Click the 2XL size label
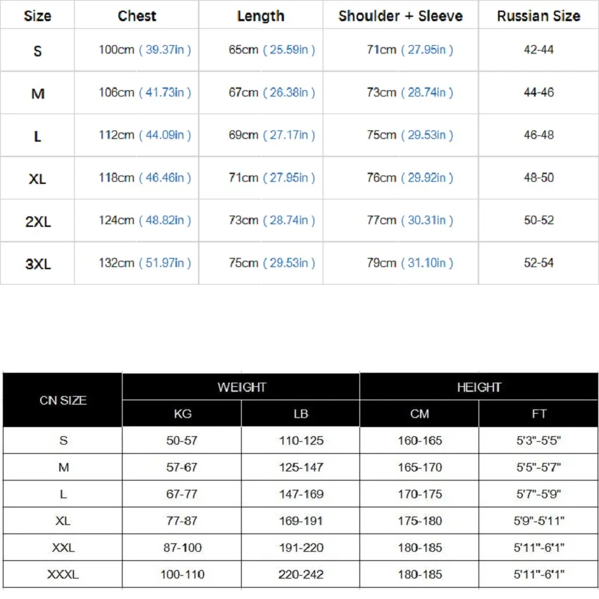This screenshot has height=599, width=599. click(x=38, y=221)
